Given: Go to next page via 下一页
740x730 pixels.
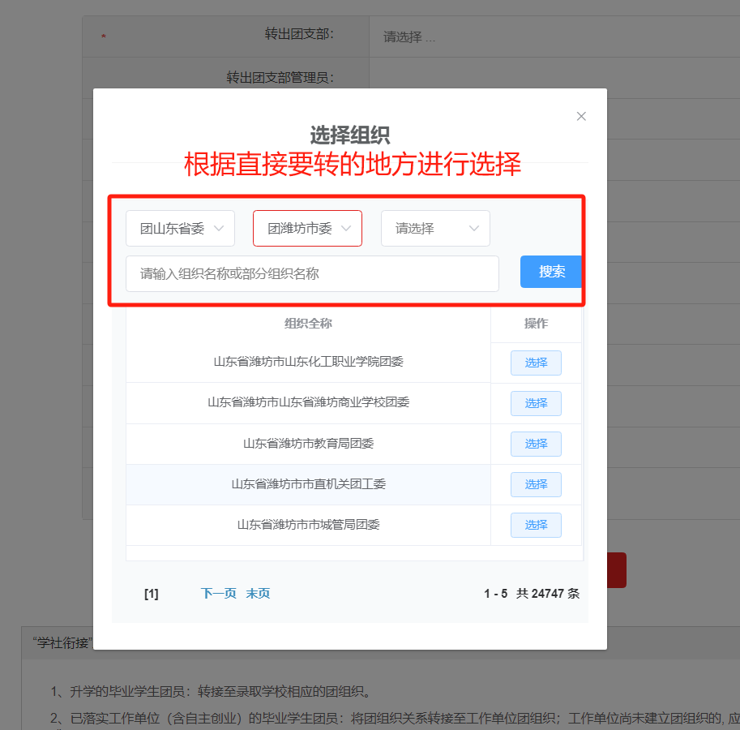Looking at the screenshot, I should 218,594.
